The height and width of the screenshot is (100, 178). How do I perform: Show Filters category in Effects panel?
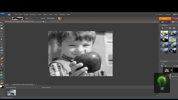(162, 28)
